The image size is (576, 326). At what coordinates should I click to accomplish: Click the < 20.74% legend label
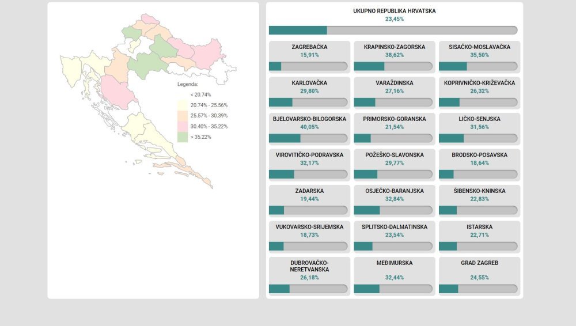tap(200, 95)
